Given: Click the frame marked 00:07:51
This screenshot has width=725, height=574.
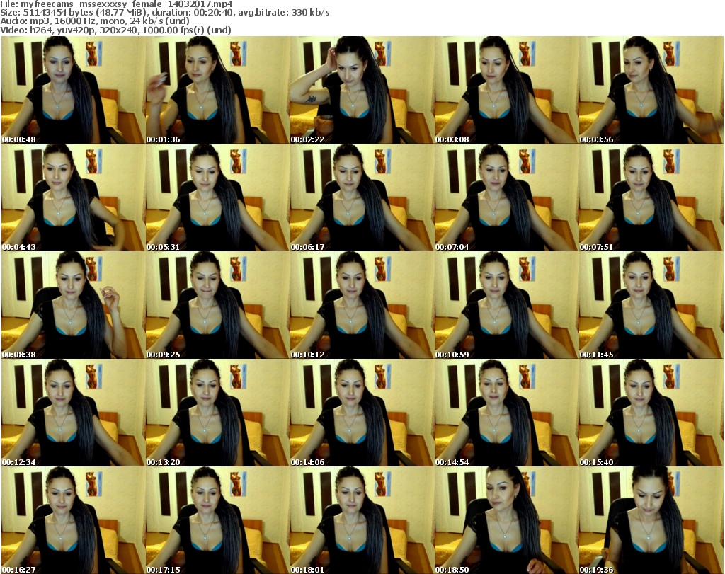Looking at the screenshot, I should 651,197.
